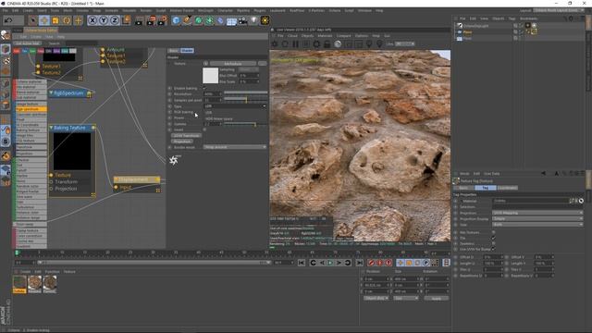Click Render to Picture Viewer icon
592x333 pixels.
(151, 20)
